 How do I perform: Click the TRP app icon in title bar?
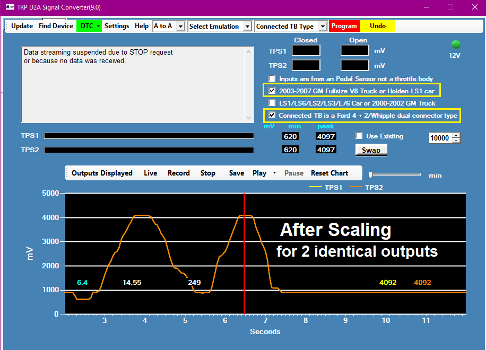pos(10,7)
